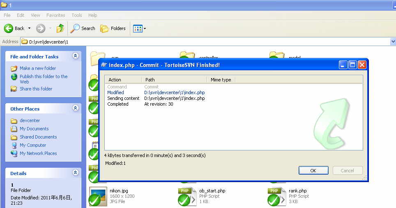Click the Up folder toolbar icon
The width and height of the screenshot is (396, 208).
click(60, 28)
